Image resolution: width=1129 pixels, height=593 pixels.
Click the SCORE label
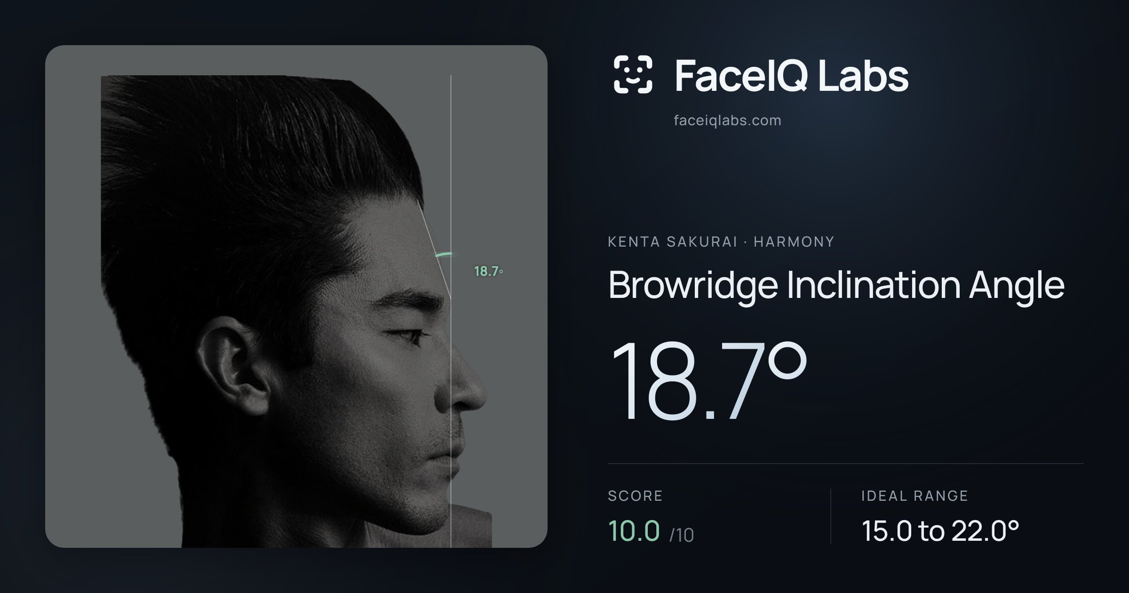(x=635, y=496)
